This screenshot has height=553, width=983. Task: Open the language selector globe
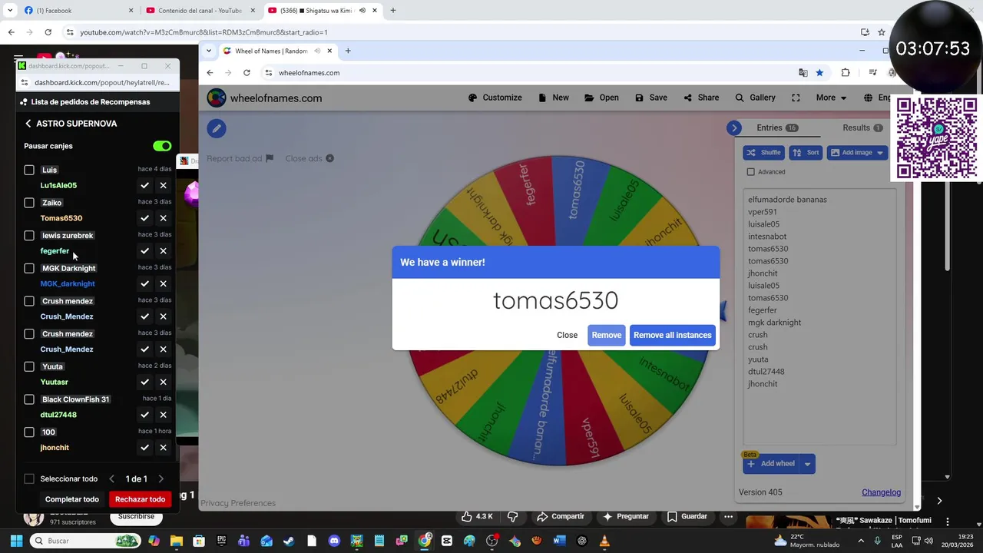click(x=868, y=98)
